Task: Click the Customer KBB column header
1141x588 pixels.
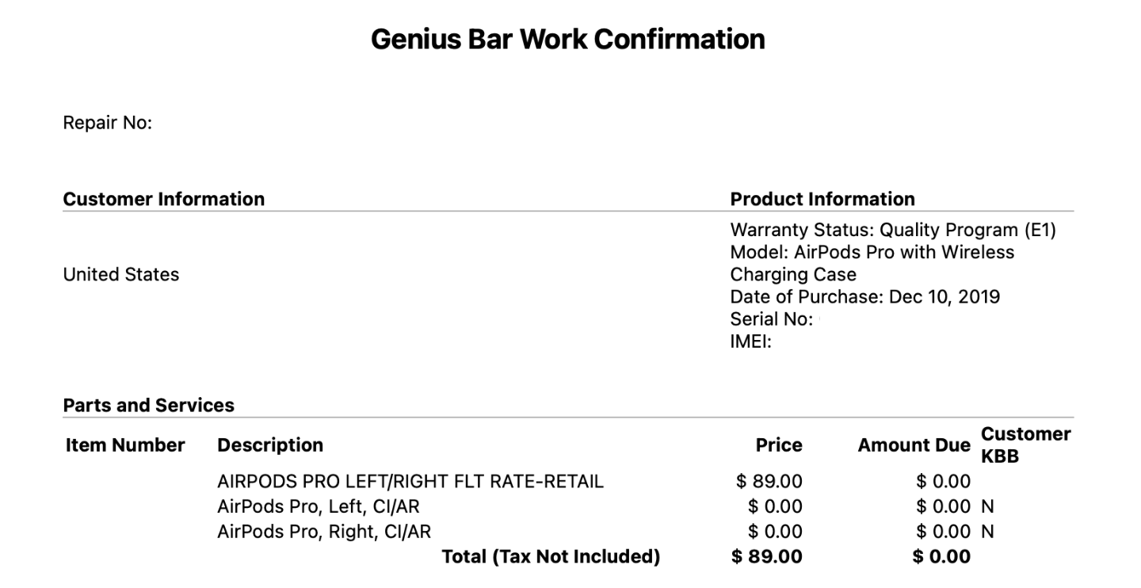Action: [x=1025, y=445]
